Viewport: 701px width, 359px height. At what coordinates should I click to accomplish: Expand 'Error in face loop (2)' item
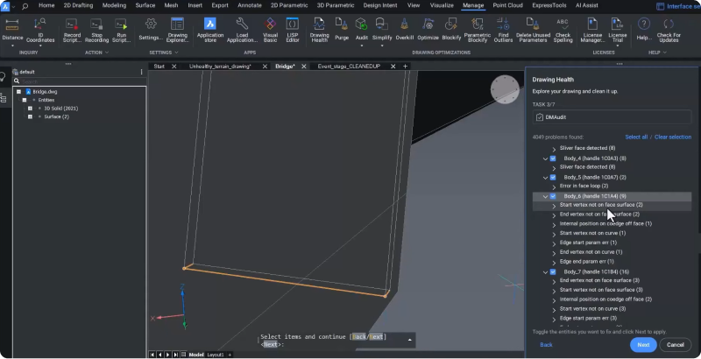(554, 186)
